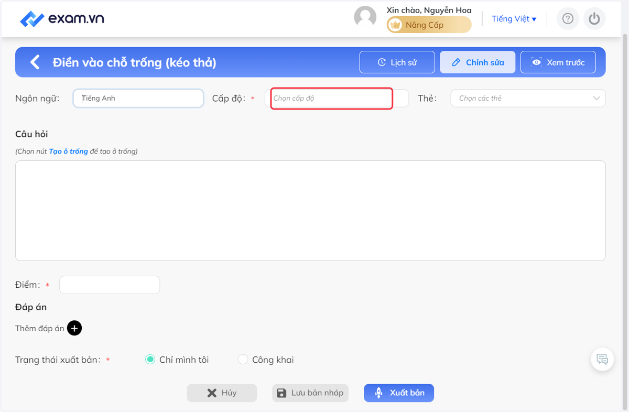The height and width of the screenshot is (412, 629).
Task: Select the Chỉ mình tôi radio option
Action: click(150, 360)
